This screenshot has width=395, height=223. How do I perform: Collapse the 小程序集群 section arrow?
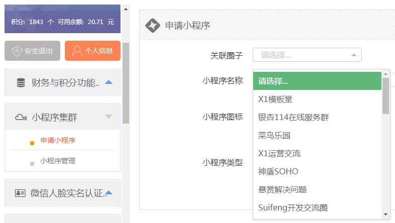(x=109, y=117)
